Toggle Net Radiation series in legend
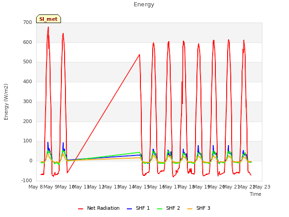Viewport: 289px width, 217px height. [x=99, y=208]
